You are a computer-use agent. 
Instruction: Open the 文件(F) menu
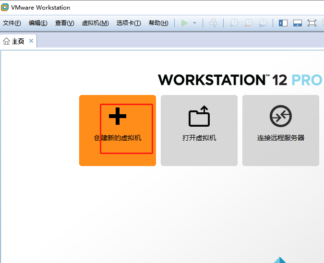coord(12,23)
